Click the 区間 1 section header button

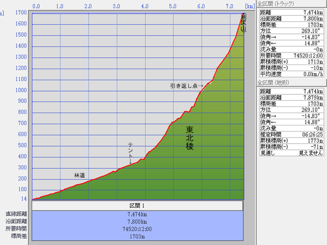[137, 206]
